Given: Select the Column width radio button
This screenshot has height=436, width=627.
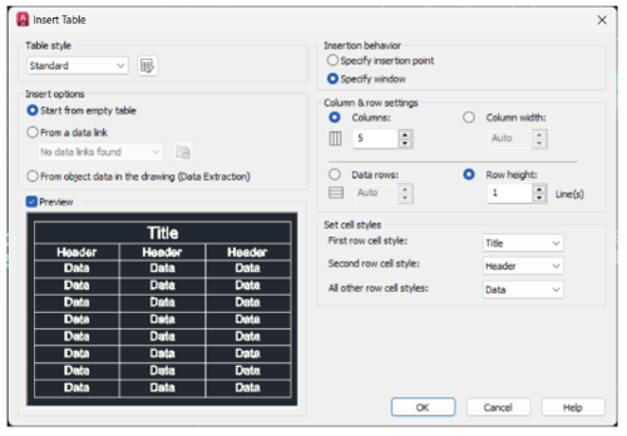Looking at the screenshot, I should (469, 117).
